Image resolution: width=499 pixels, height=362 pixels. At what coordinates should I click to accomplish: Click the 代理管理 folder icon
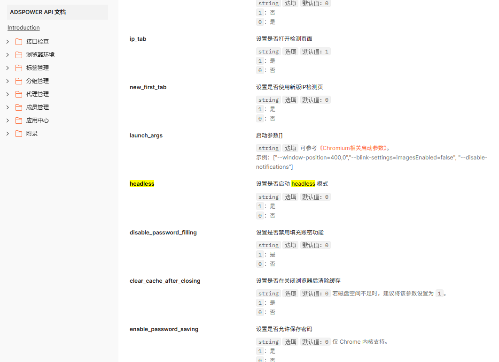coord(19,94)
